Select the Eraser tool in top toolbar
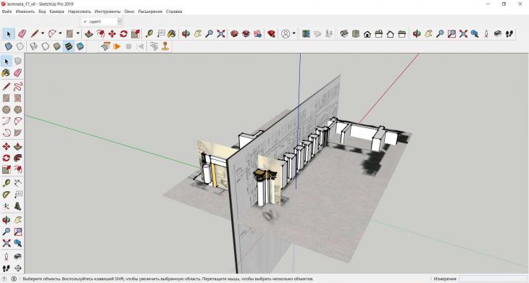This screenshot has width=529, height=283. [x=22, y=34]
